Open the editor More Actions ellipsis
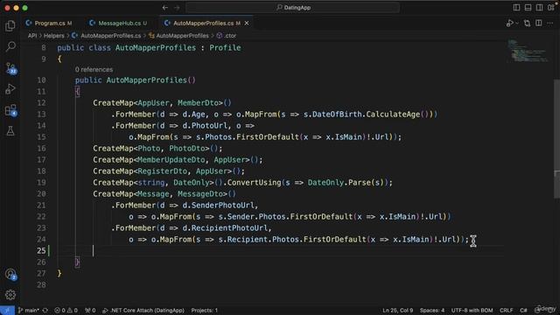The height and width of the screenshot is (315, 560). point(550,24)
